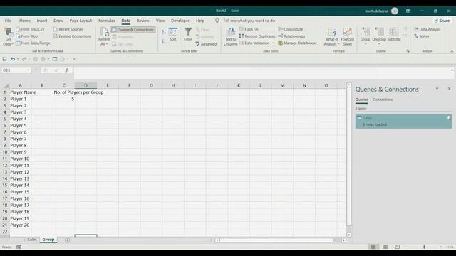Click Tell me what you want to do

[x=249, y=21]
